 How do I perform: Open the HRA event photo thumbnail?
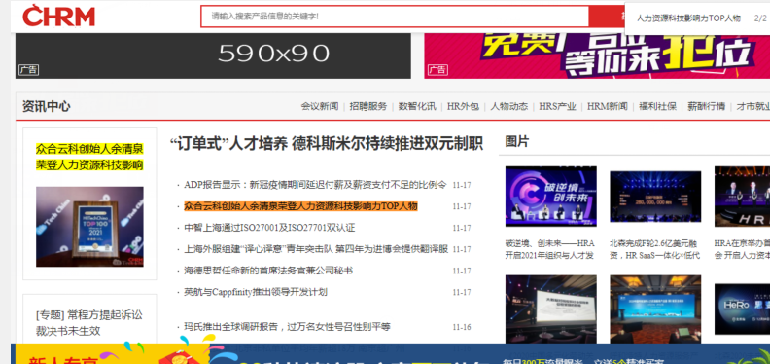click(742, 197)
